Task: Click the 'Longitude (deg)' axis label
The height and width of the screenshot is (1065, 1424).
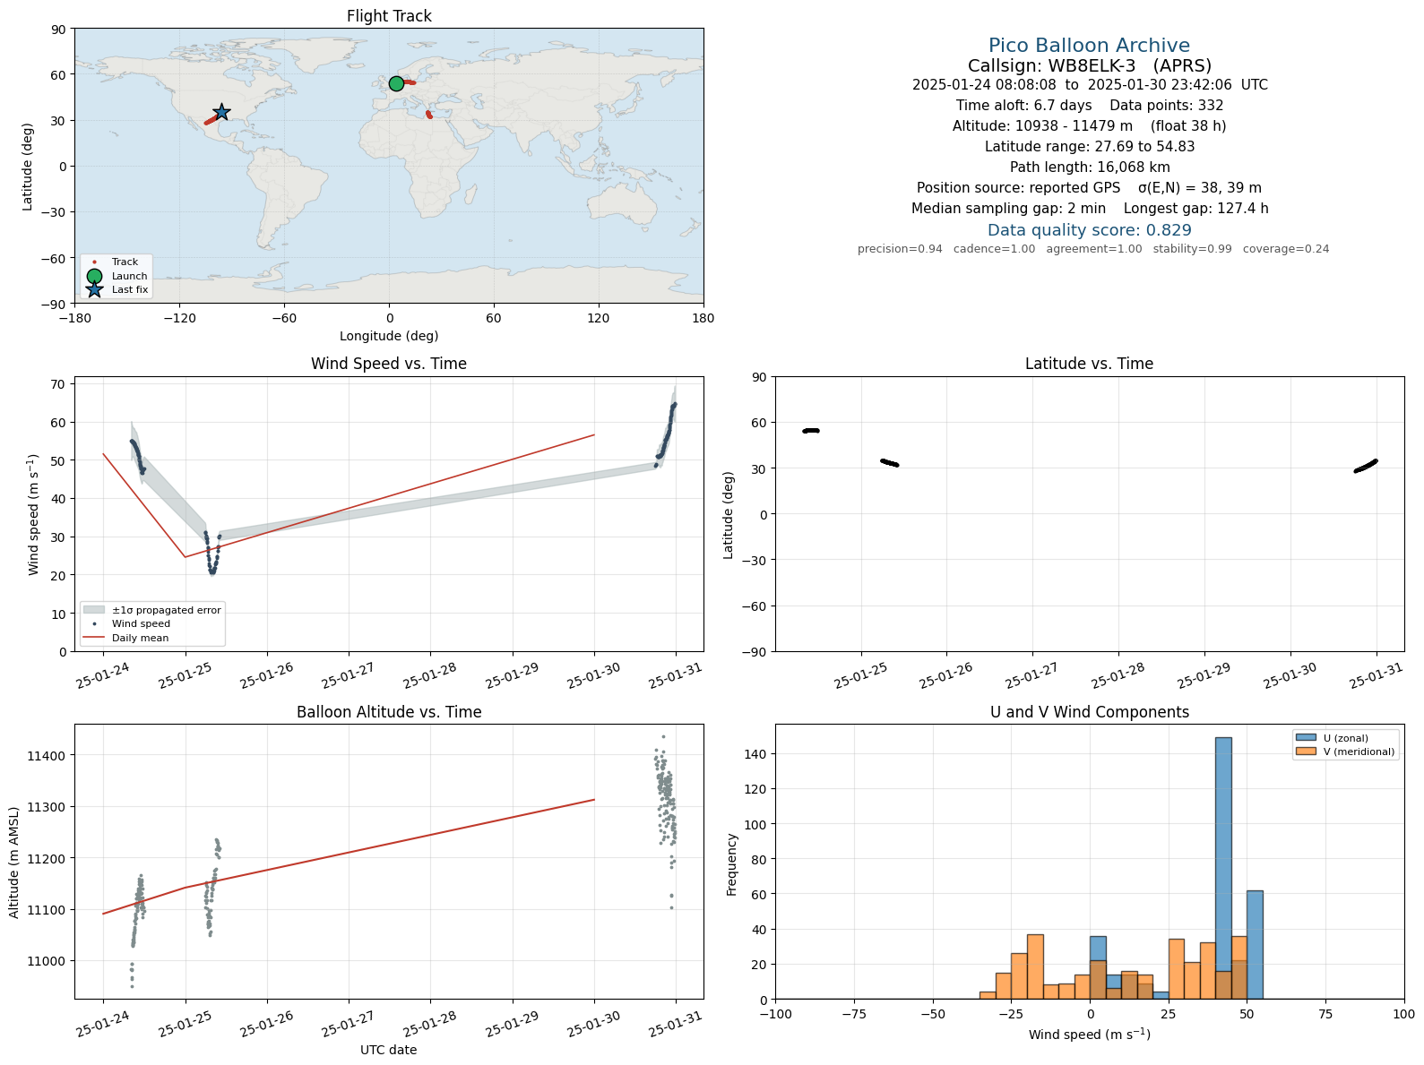Action: coord(389,336)
